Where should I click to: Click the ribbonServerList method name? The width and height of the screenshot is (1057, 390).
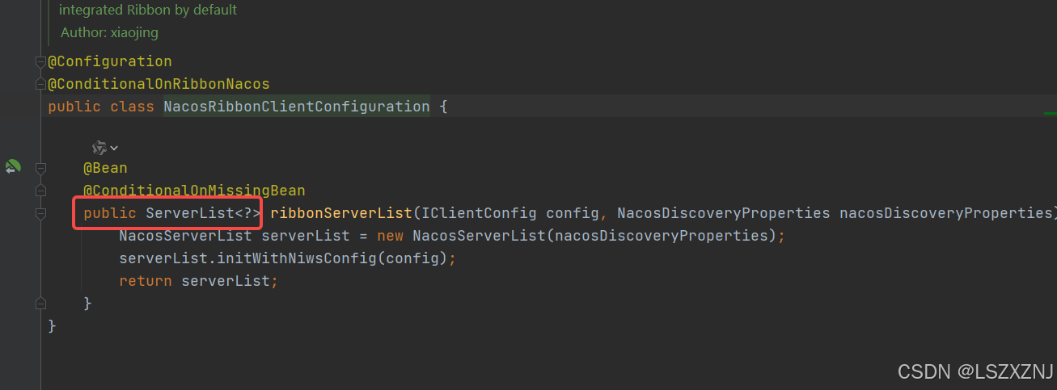click(x=341, y=213)
